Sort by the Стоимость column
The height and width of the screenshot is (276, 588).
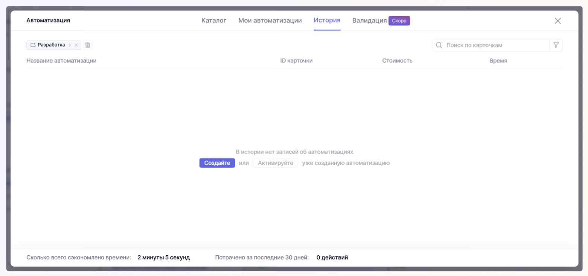pyautogui.click(x=397, y=61)
